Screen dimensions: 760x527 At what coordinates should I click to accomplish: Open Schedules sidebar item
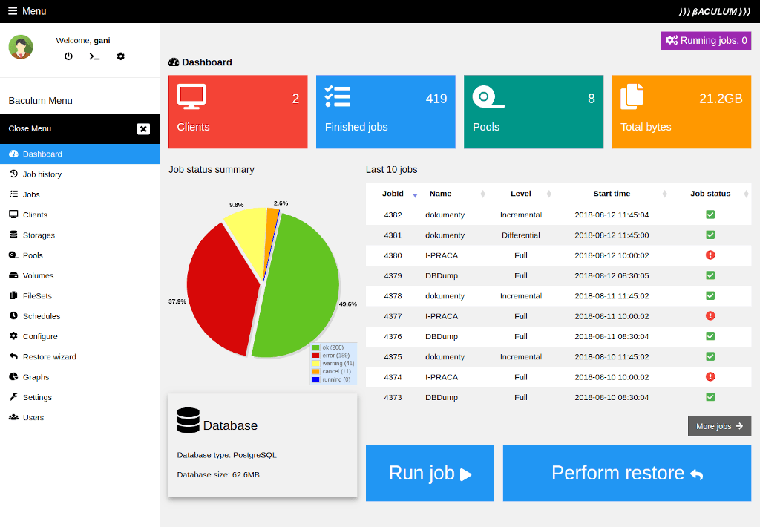[80, 316]
